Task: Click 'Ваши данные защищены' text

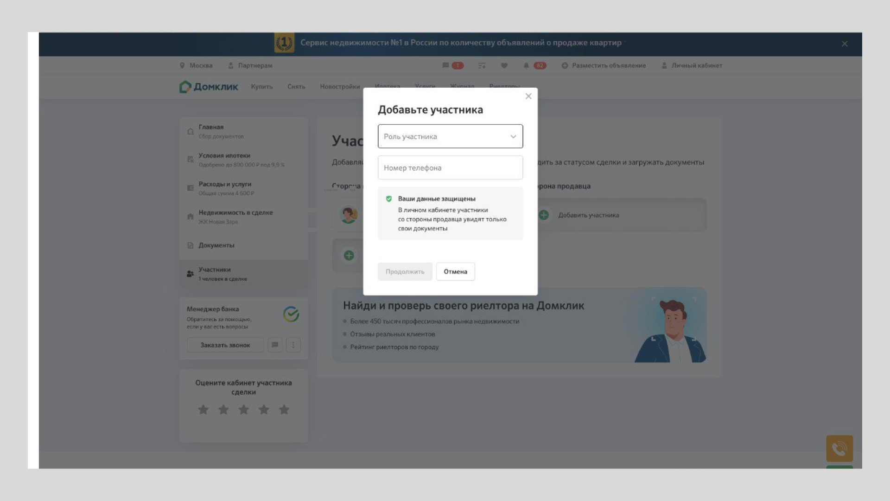Action: pyautogui.click(x=437, y=199)
